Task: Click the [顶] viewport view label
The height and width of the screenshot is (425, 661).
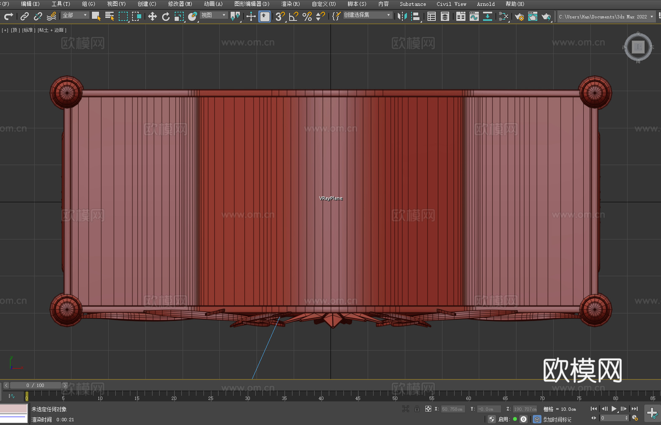Action: coord(15,30)
